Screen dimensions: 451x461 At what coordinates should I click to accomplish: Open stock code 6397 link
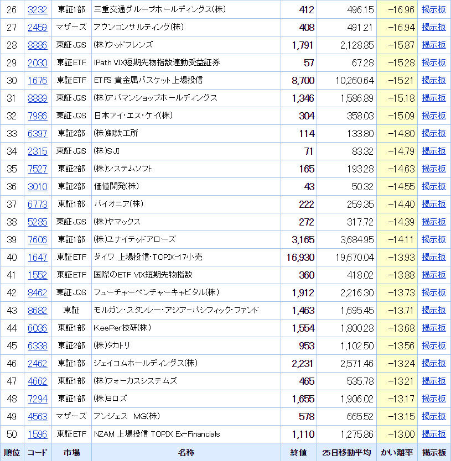pos(38,134)
